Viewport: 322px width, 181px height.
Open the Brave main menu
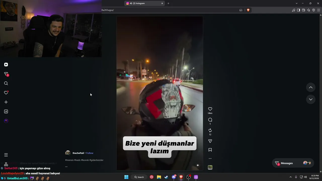coord(318,10)
